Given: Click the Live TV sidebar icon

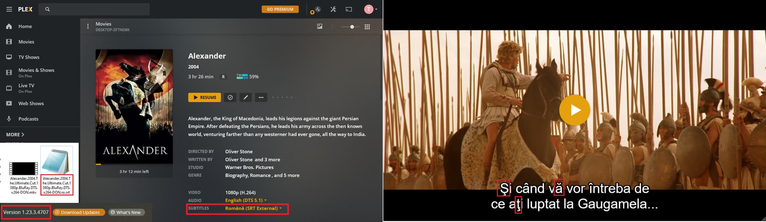Looking at the screenshot, I should (x=9, y=88).
